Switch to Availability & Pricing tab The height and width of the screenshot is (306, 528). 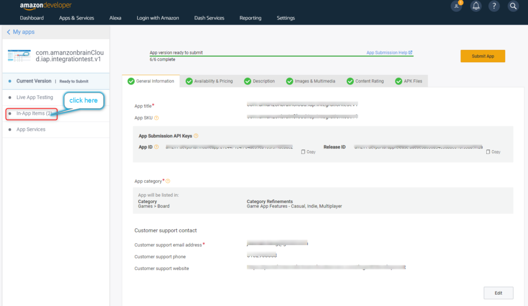tap(209, 81)
